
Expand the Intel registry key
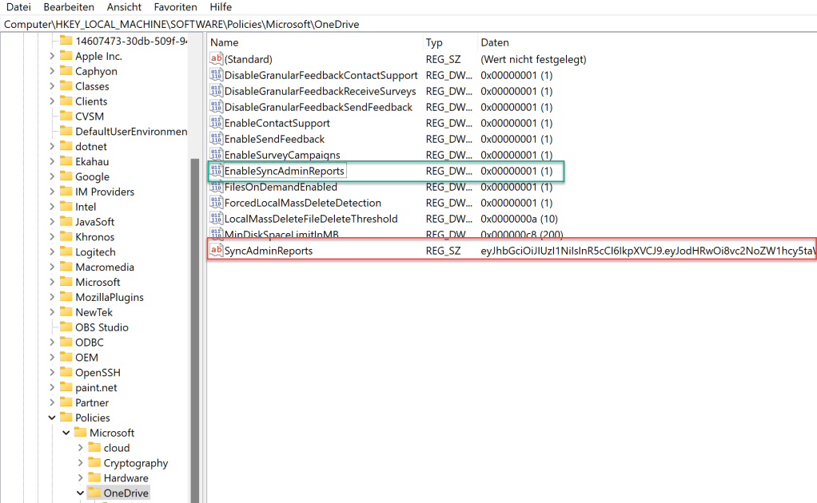(52, 206)
